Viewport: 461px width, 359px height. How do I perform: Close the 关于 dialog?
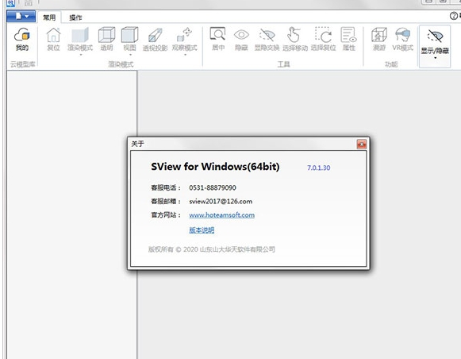pos(361,145)
